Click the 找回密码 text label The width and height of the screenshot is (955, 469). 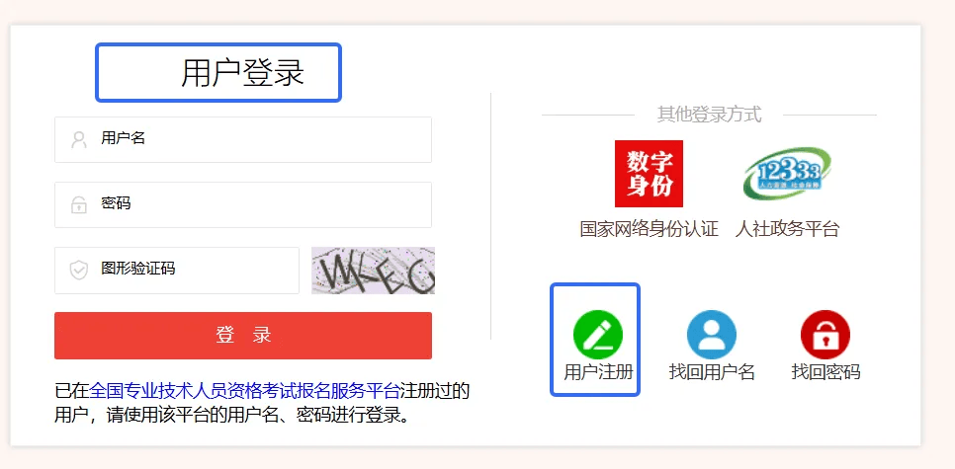click(825, 371)
